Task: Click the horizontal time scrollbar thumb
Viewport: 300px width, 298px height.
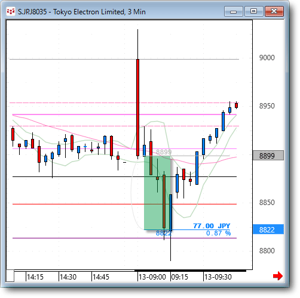Action: (190, 271)
